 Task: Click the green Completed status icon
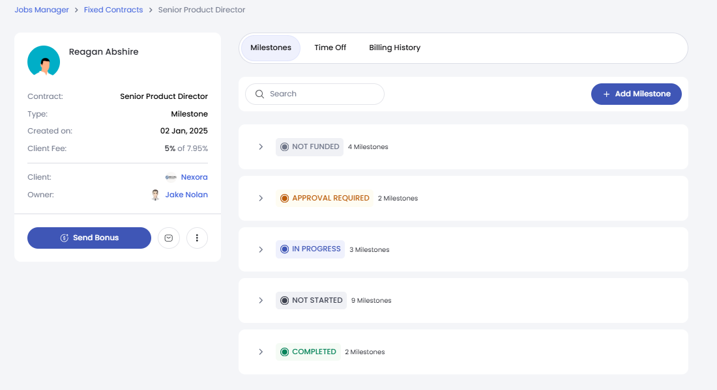point(284,352)
